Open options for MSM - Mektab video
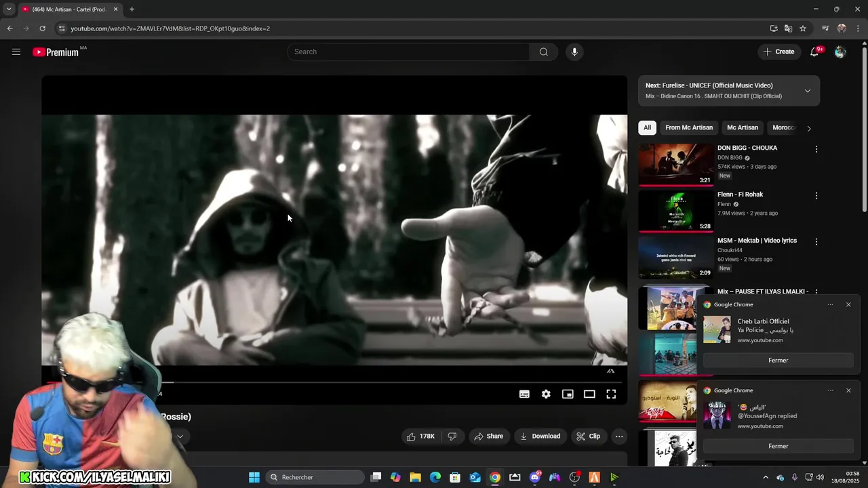The width and height of the screenshot is (868, 488). [816, 241]
